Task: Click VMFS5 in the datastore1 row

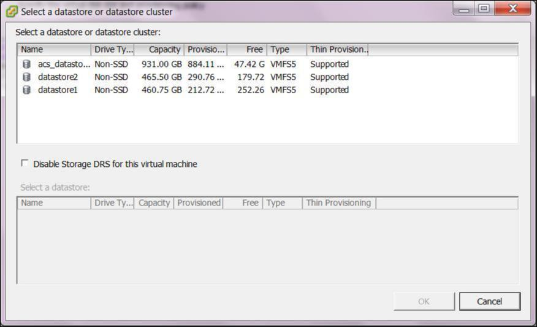Action: pos(283,90)
